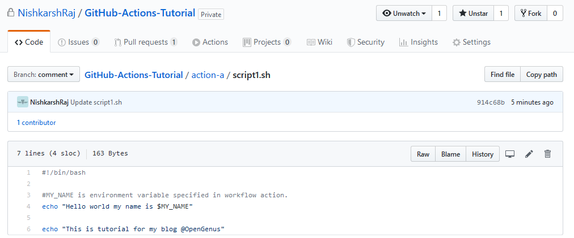
Task: Select line number 3
Action: click(28, 195)
